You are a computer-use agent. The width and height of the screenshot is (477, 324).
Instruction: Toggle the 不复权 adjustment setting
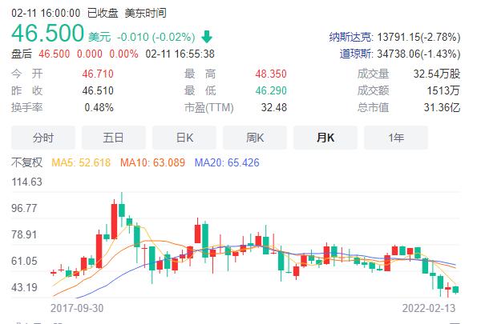tap(26, 162)
